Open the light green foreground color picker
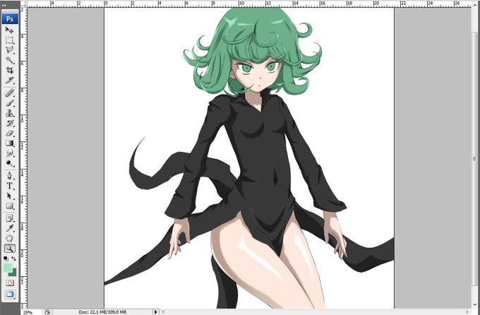Image resolution: width=480 pixels, height=315 pixels. click(8, 267)
